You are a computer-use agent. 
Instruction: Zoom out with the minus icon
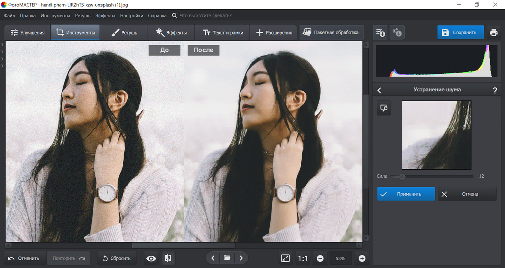coord(320,258)
